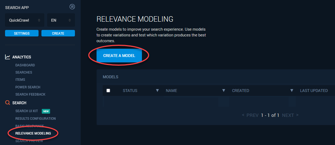Open the Status column filter arrow
Viewport: 335px width, 145px height.
pyautogui.click(x=157, y=91)
